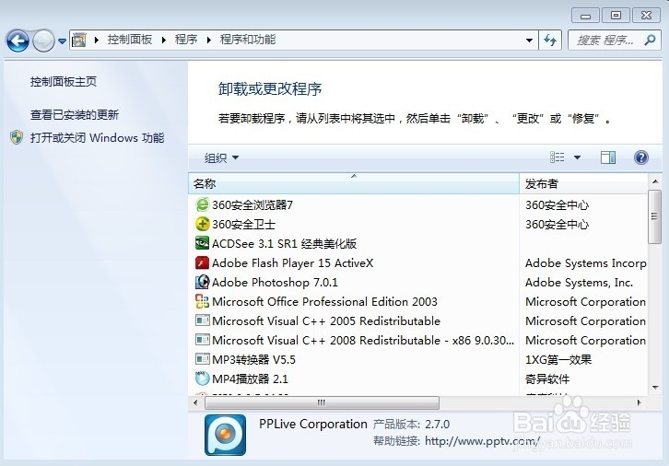Select Microsoft Visual C++ 2005 Redistributable entry
Screen dimensions: 669x466
pos(326,321)
